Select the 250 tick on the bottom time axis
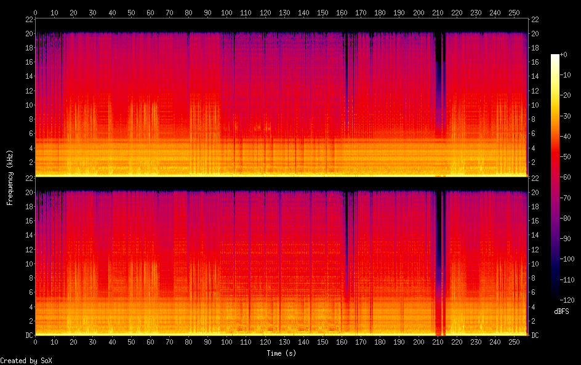581x365 pixels. click(x=514, y=342)
